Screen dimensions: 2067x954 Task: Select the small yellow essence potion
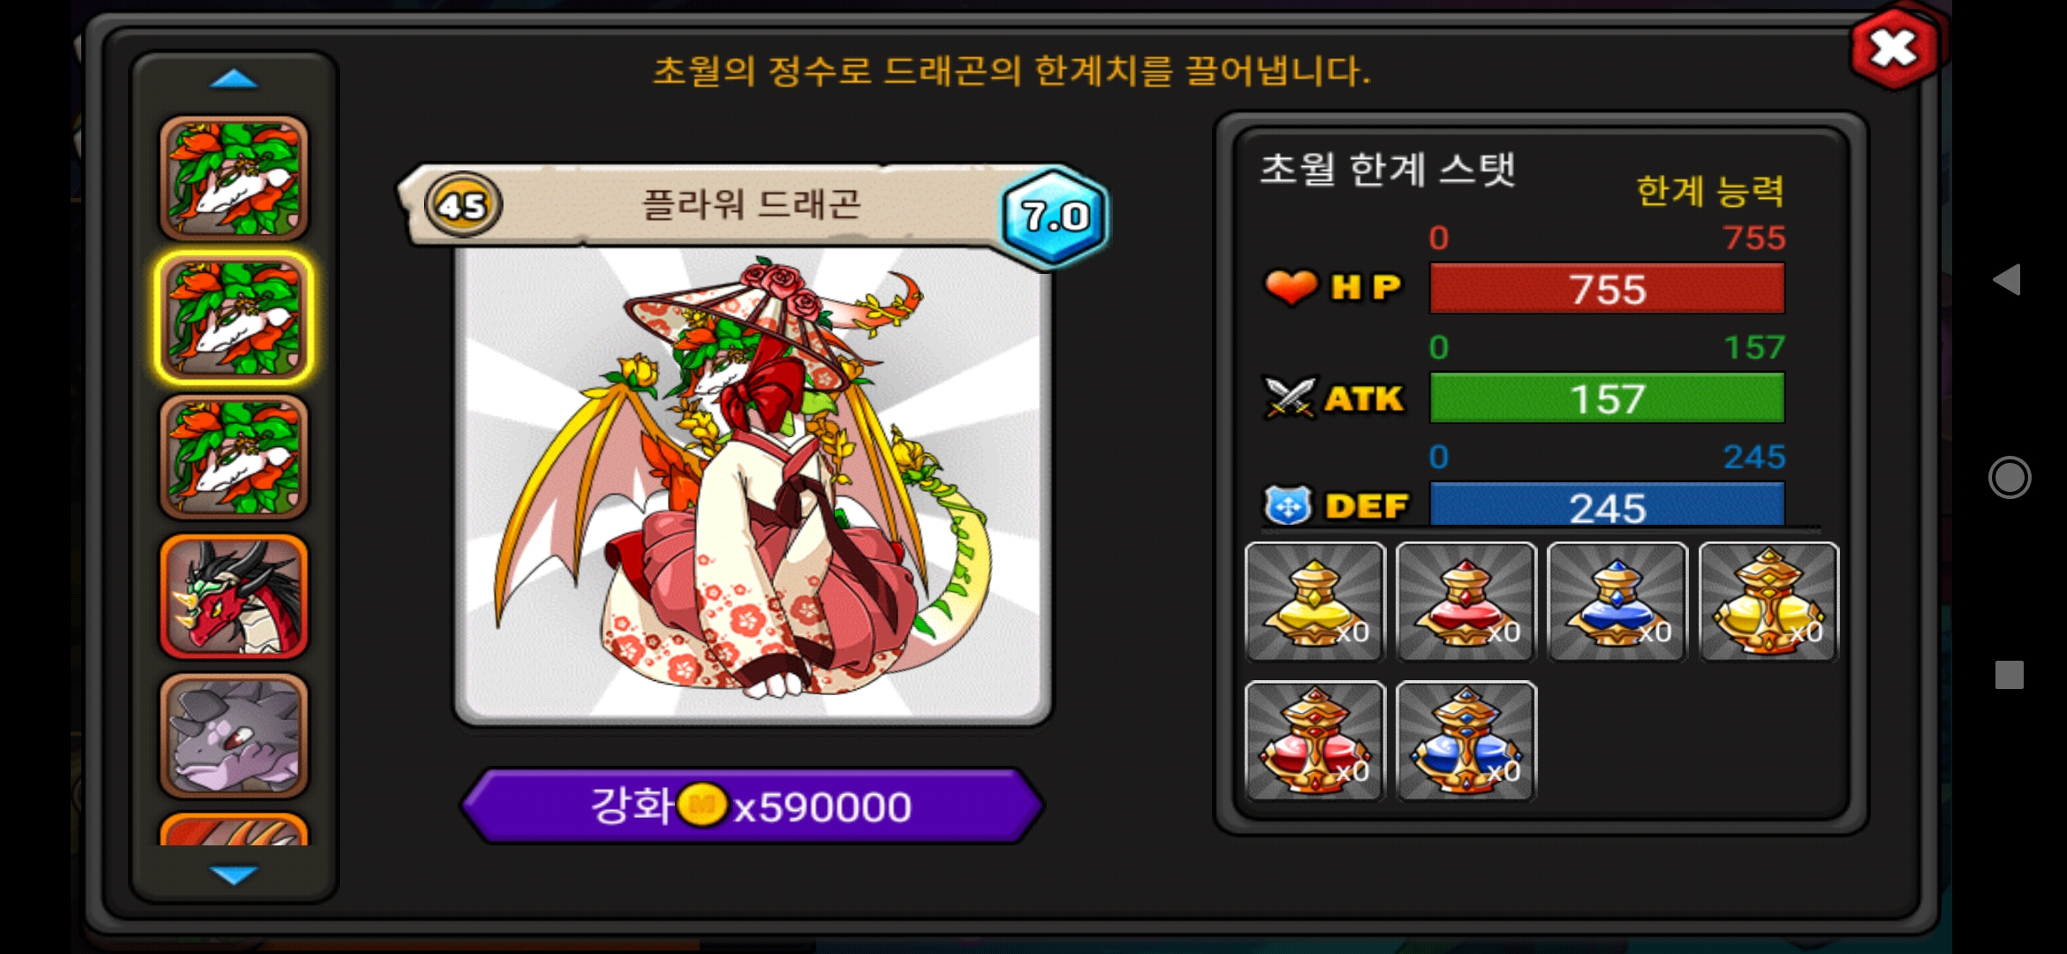[x=1315, y=602]
